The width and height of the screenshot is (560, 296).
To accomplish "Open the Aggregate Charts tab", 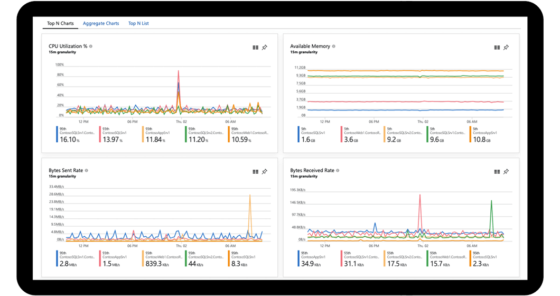I will [101, 23].
